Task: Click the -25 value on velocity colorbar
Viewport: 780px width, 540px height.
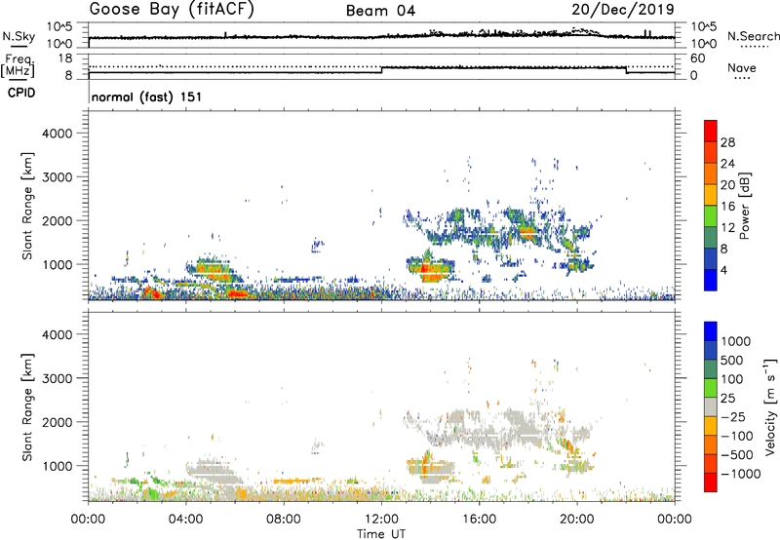Action: [x=733, y=416]
